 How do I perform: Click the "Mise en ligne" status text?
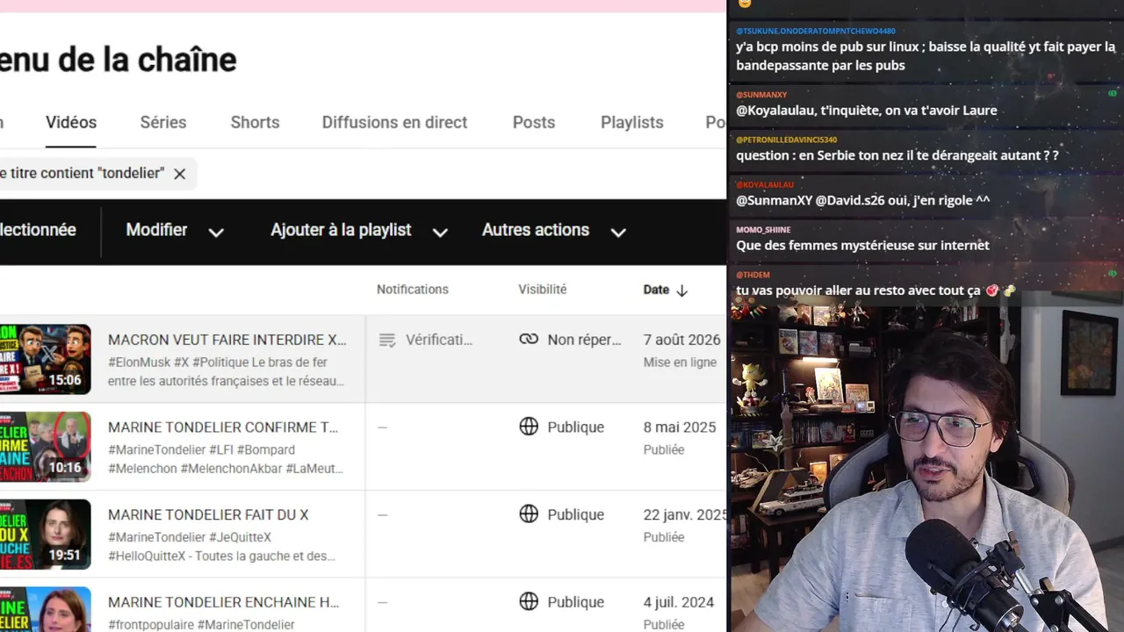680,362
